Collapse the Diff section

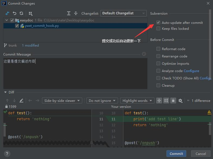pos(5,92)
